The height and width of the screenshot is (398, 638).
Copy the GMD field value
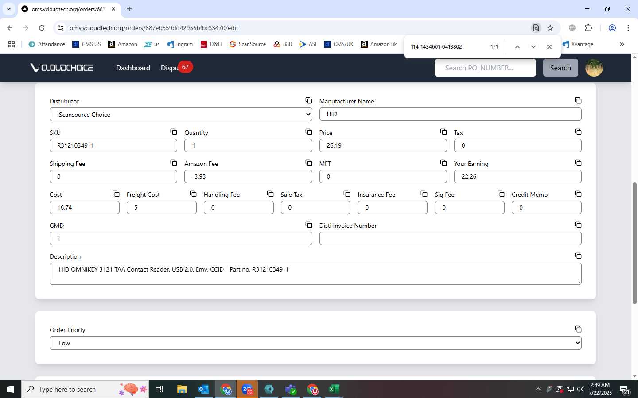(309, 225)
